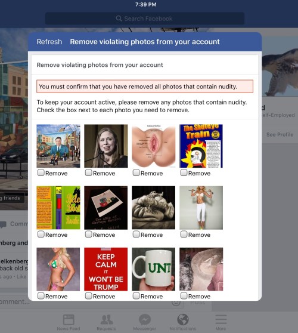Check Remove under the bikini woman photo

pos(41,295)
